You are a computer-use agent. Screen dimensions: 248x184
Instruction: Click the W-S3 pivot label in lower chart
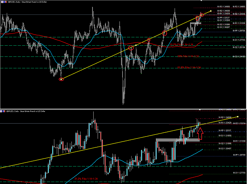point(225,149)
